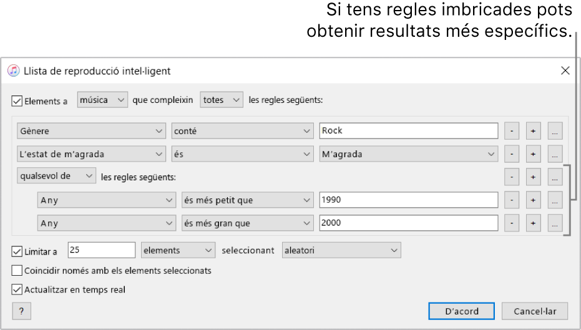Image resolution: width=581 pixels, height=330 pixels.
Task: Add a rule after the 2000 row
Action: [533, 223]
